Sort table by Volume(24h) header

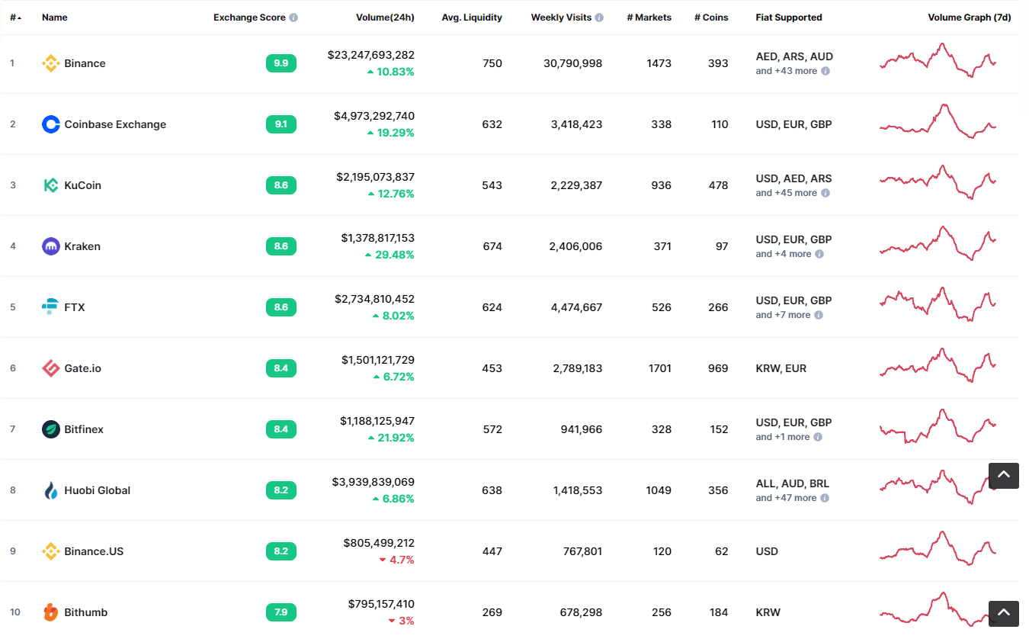385,18
